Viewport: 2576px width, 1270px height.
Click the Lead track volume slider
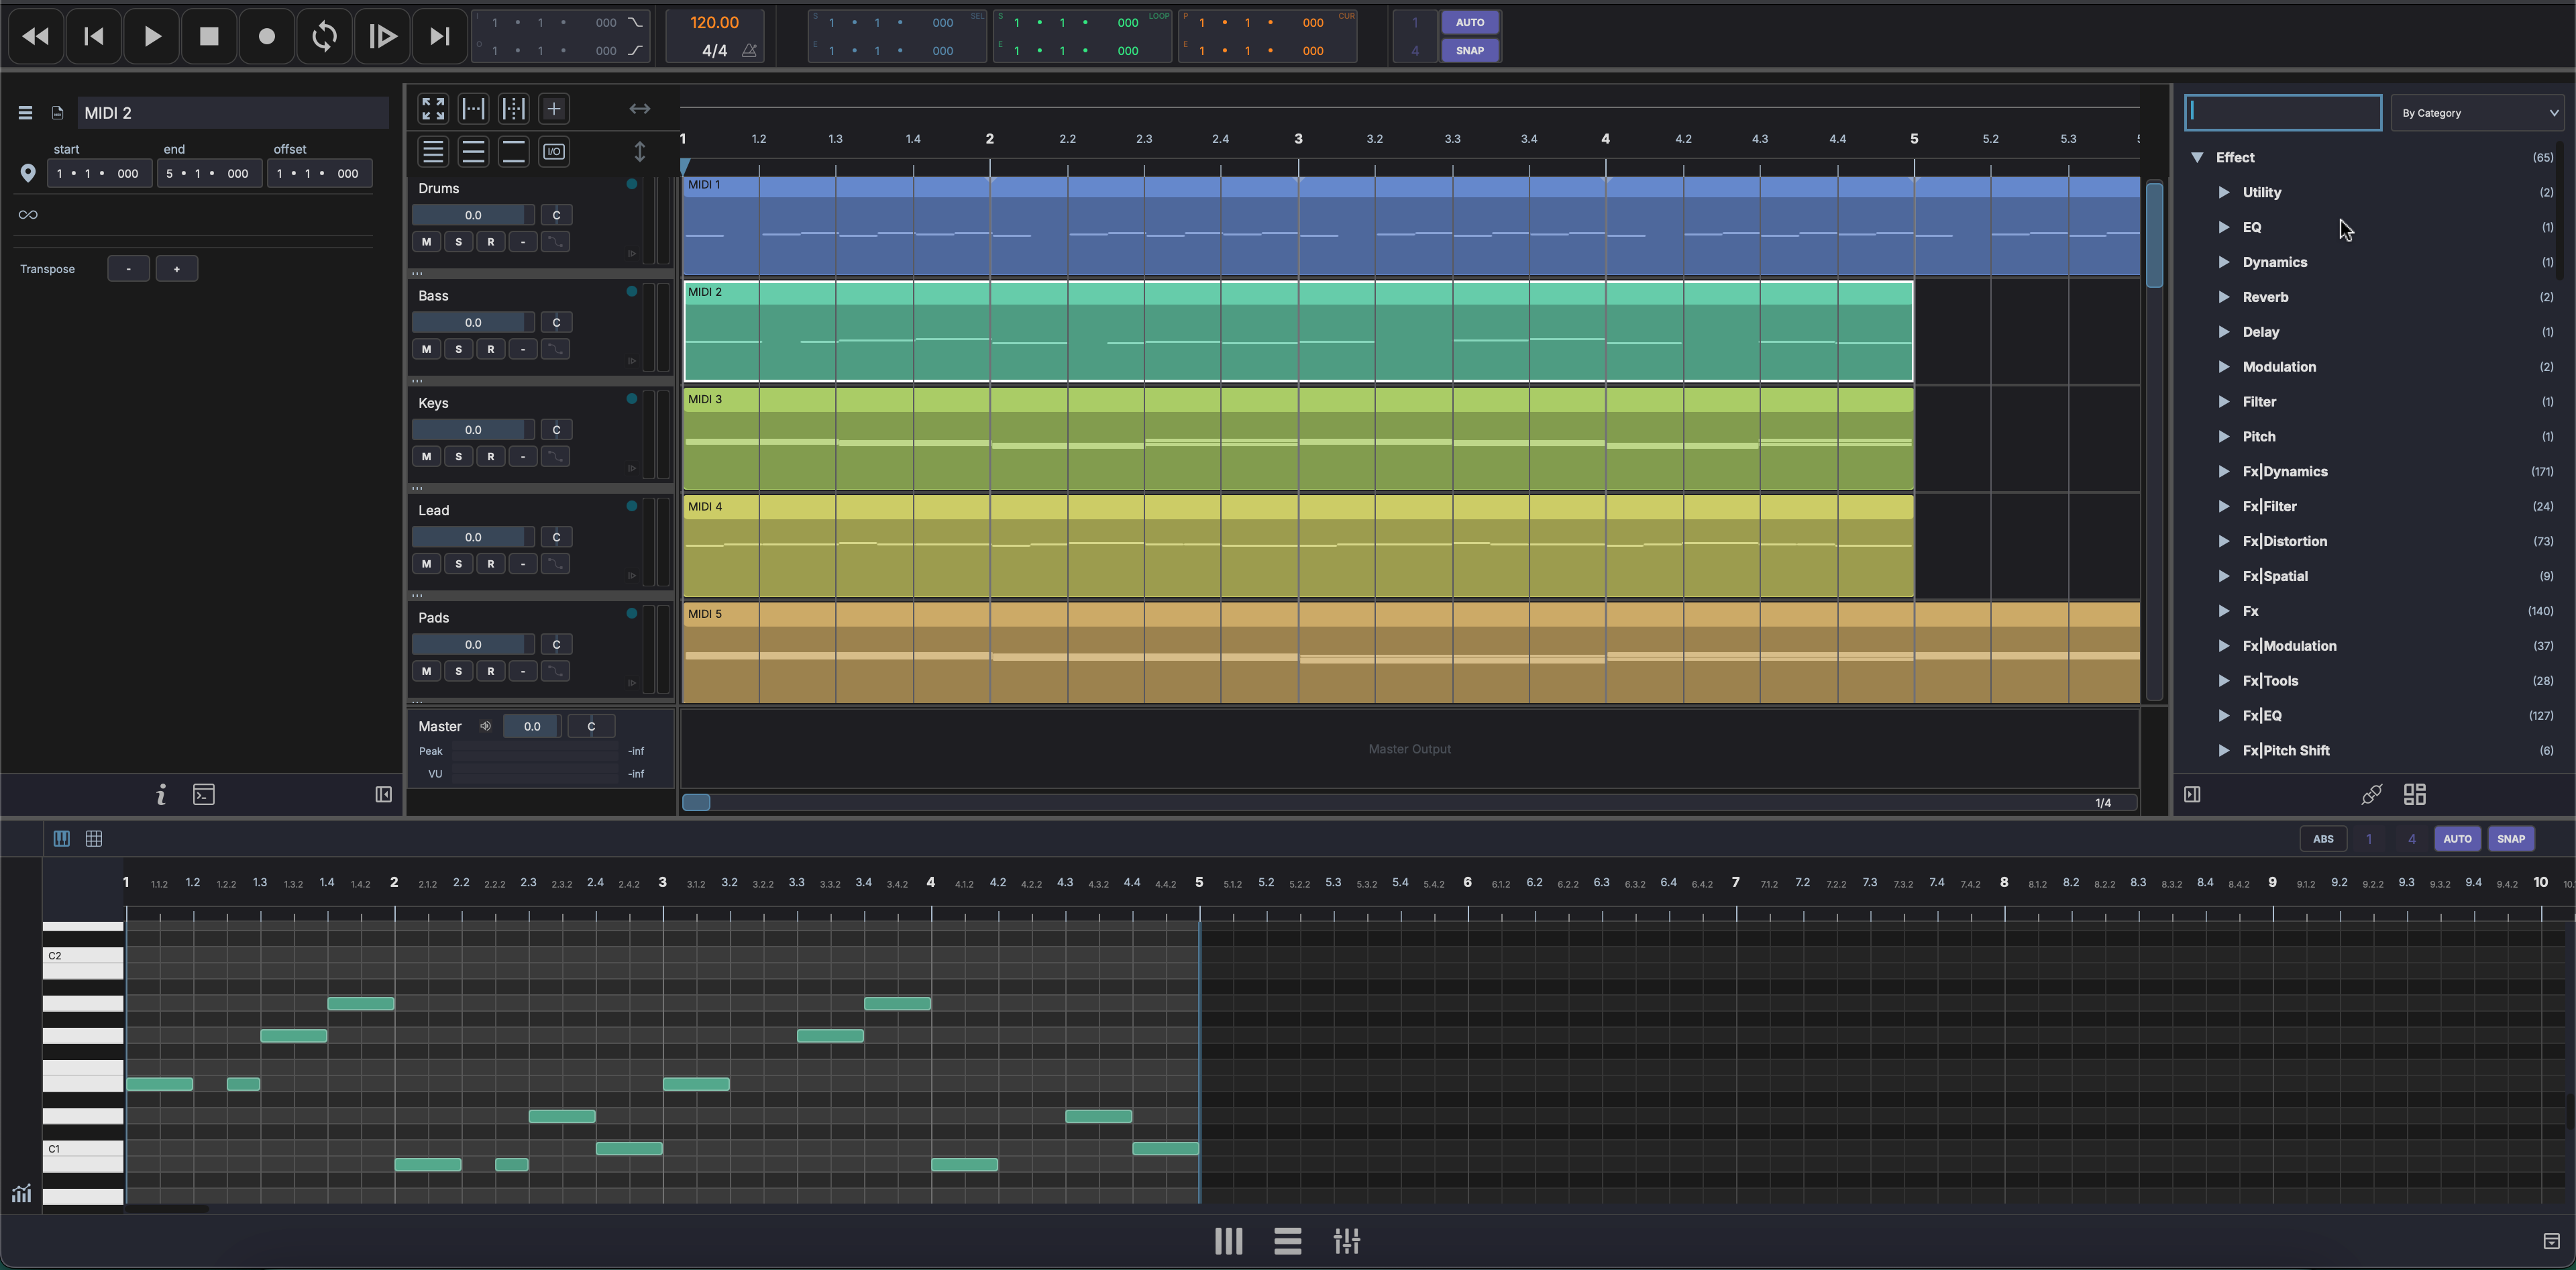click(472, 537)
